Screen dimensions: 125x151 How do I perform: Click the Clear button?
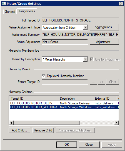(112, 82)
